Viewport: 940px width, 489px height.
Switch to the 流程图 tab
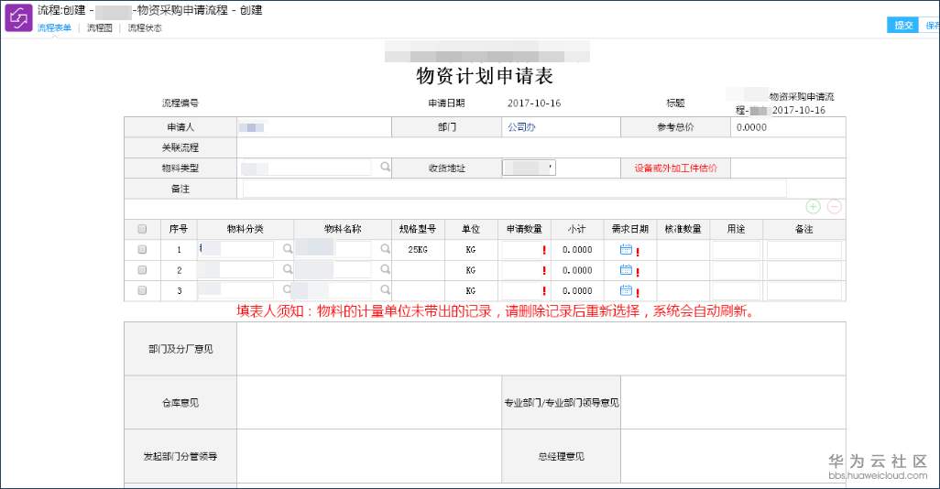point(100,27)
